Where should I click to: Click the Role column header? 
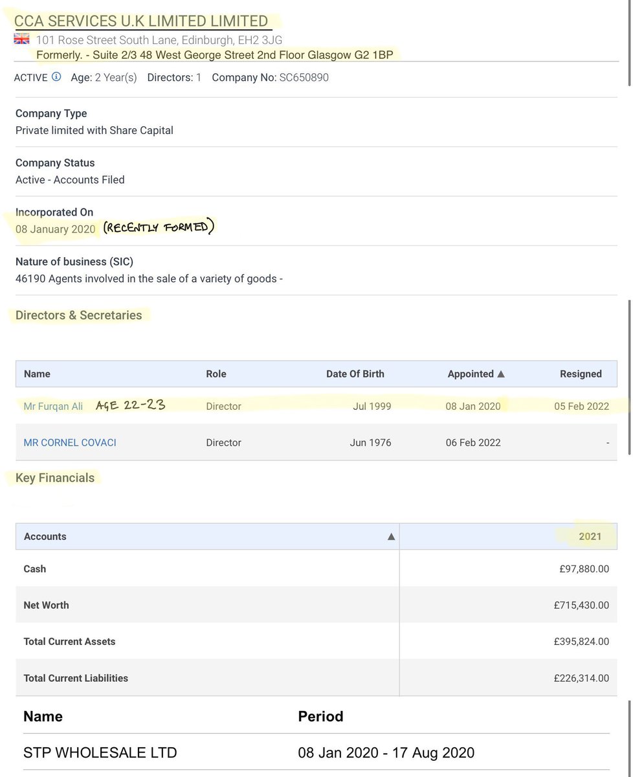216,374
